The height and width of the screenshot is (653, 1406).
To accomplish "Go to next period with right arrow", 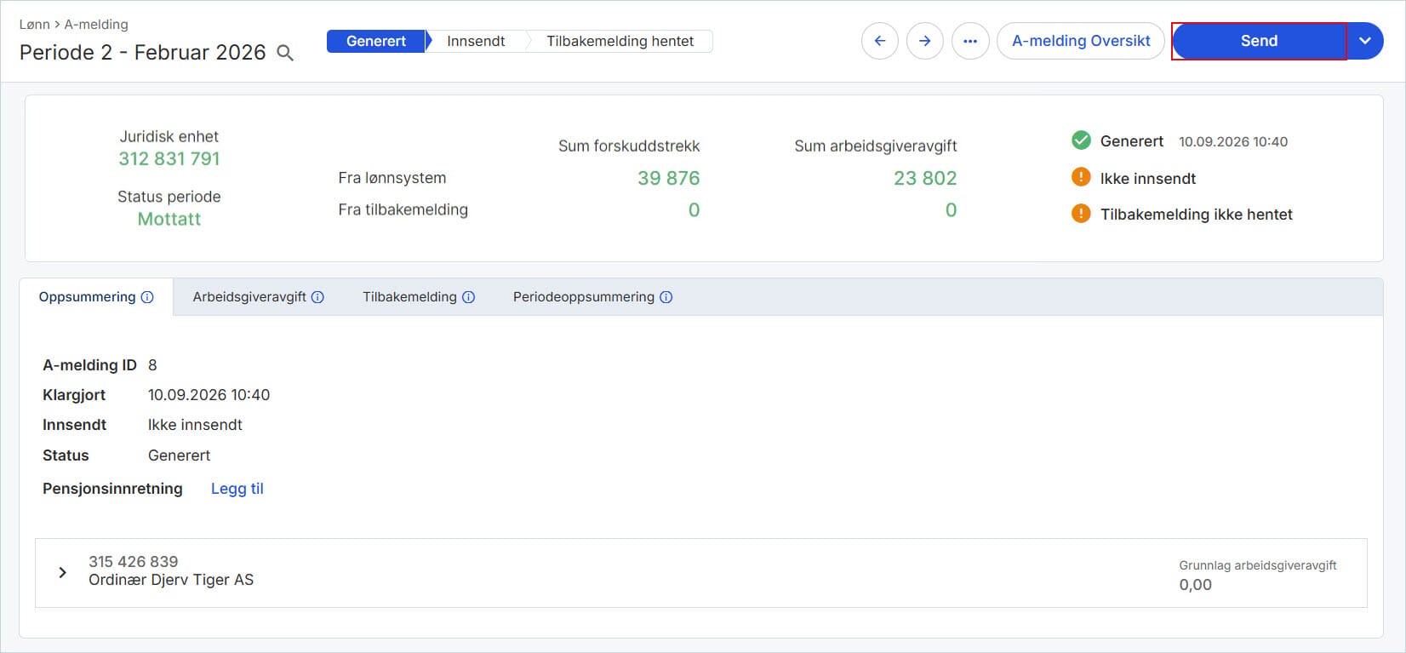I will [925, 41].
